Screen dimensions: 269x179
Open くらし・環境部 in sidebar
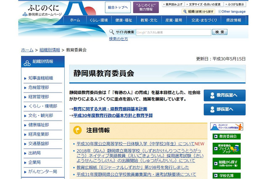(43, 106)
